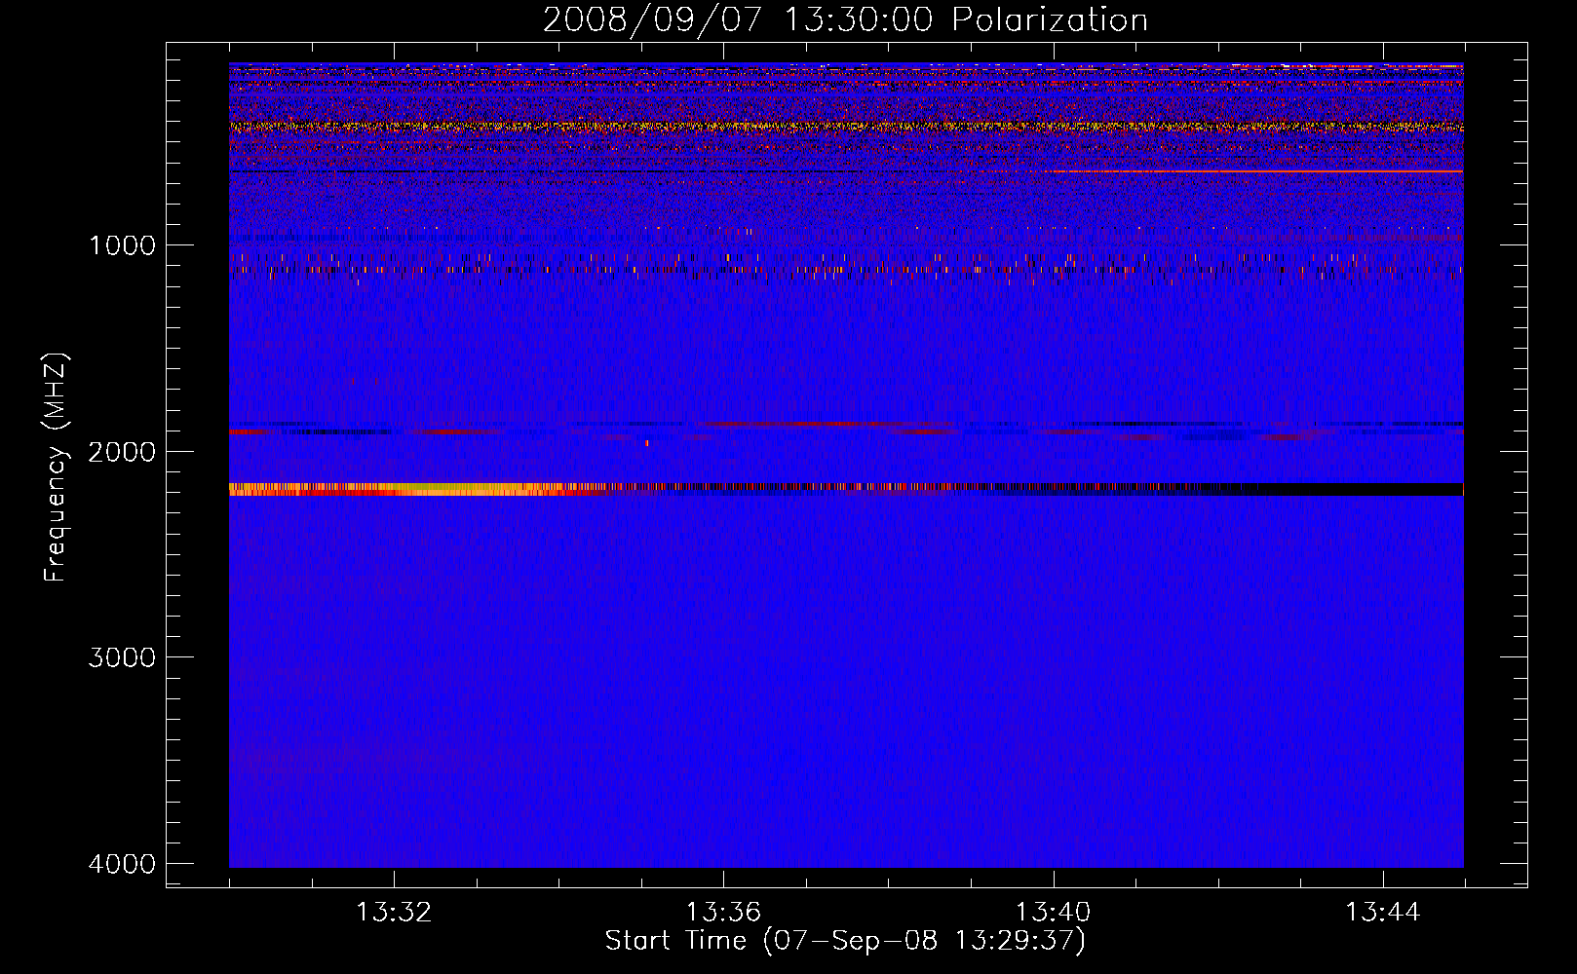Select the 1000 frequency tick label
The width and height of the screenshot is (1577, 974).
(x=122, y=244)
